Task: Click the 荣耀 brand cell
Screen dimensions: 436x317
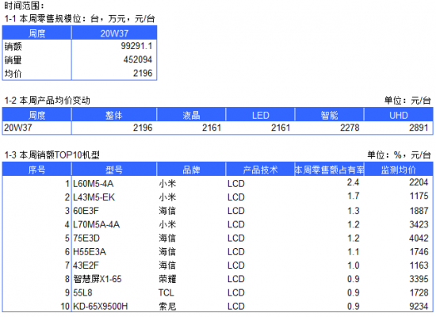Action: pyautogui.click(x=191, y=279)
